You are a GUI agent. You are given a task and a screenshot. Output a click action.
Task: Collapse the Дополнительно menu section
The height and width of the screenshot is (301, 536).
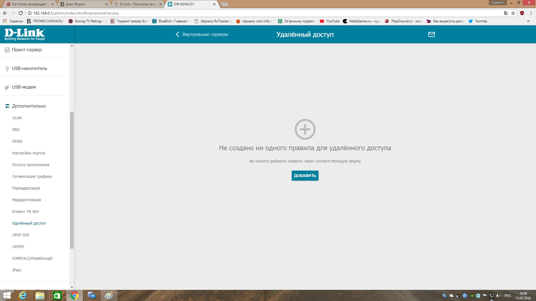point(29,106)
